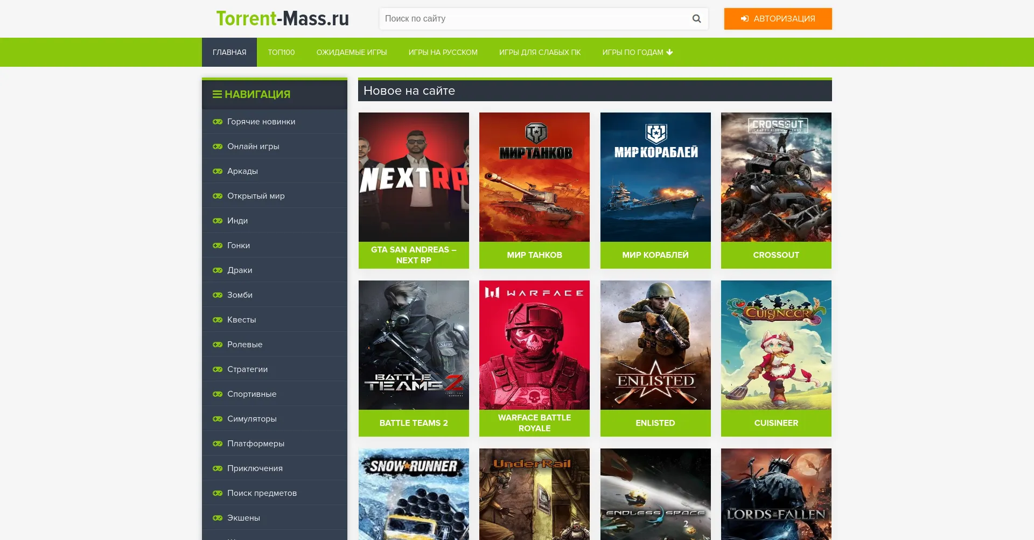Go to ОЖИДАЕМЫЕ ИГРЫ section

click(352, 52)
